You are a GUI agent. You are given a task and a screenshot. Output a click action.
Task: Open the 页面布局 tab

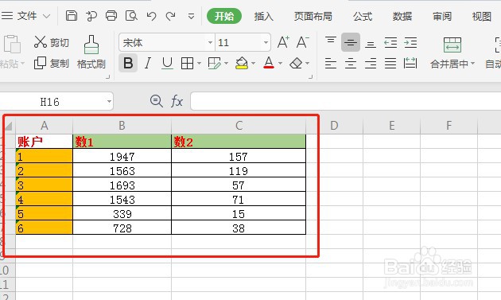point(313,16)
